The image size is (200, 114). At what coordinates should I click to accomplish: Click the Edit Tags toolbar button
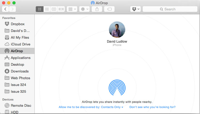[109, 9]
